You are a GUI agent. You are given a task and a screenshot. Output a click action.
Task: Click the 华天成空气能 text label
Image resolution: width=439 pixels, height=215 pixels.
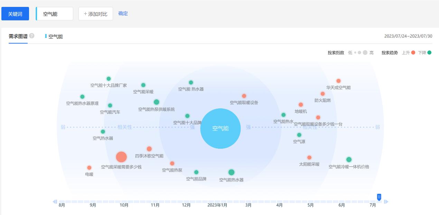[338, 88]
